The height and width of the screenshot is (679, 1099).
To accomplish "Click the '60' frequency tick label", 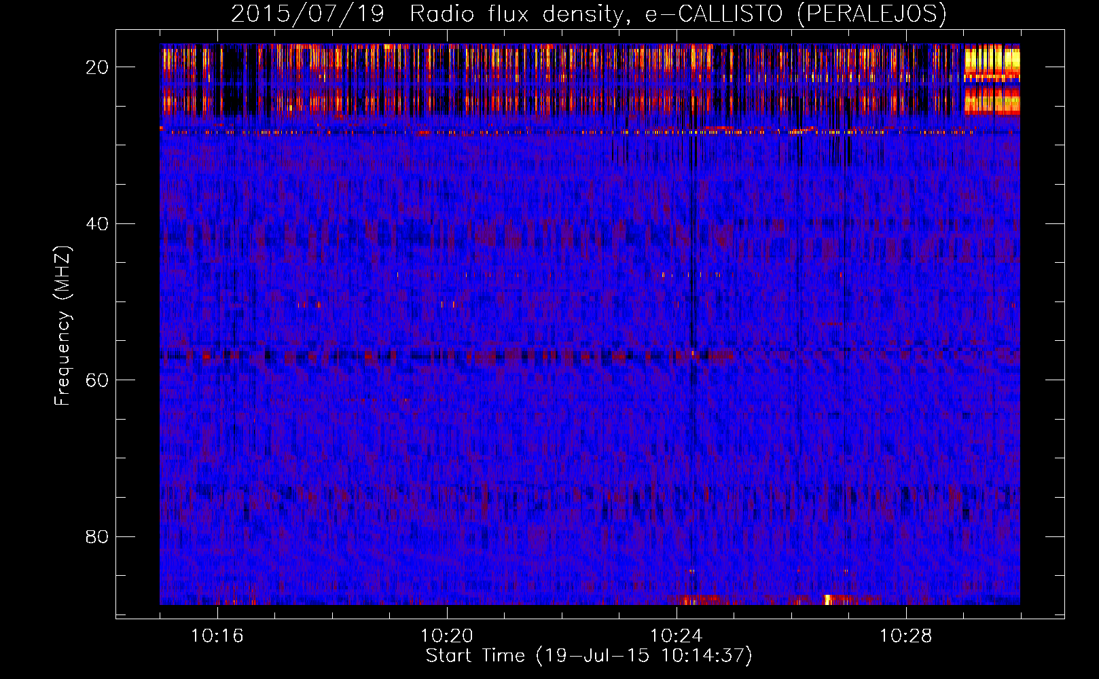I will 97,380.
